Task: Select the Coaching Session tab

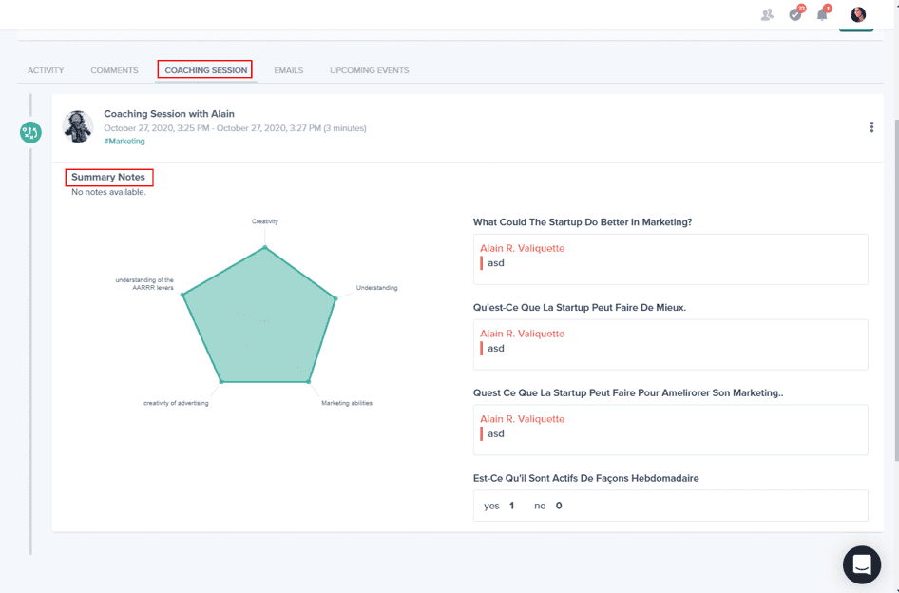Action: (x=205, y=70)
